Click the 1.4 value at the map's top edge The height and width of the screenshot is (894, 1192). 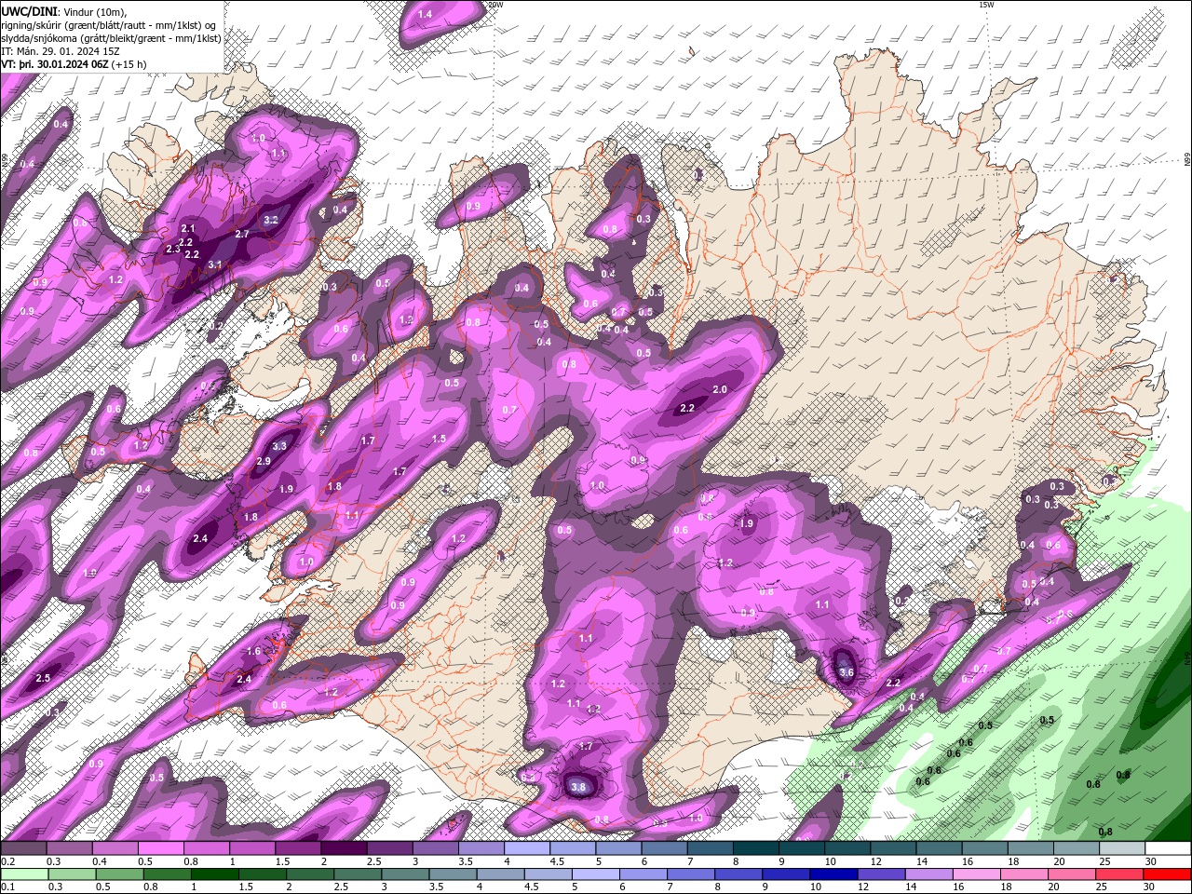click(x=426, y=15)
